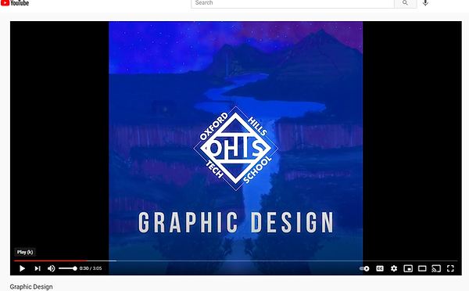
Task: Select the video title Graphic Design below player
Action: click(x=31, y=287)
